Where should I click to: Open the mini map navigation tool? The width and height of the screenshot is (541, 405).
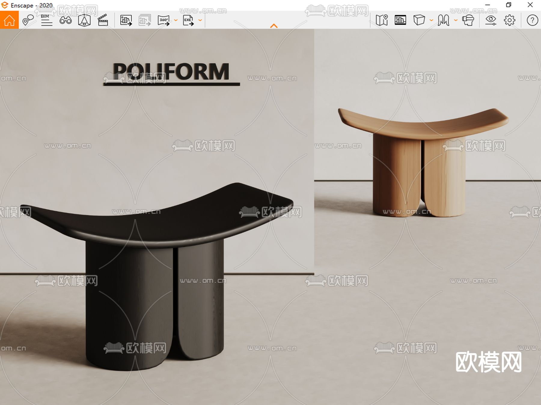(382, 20)
